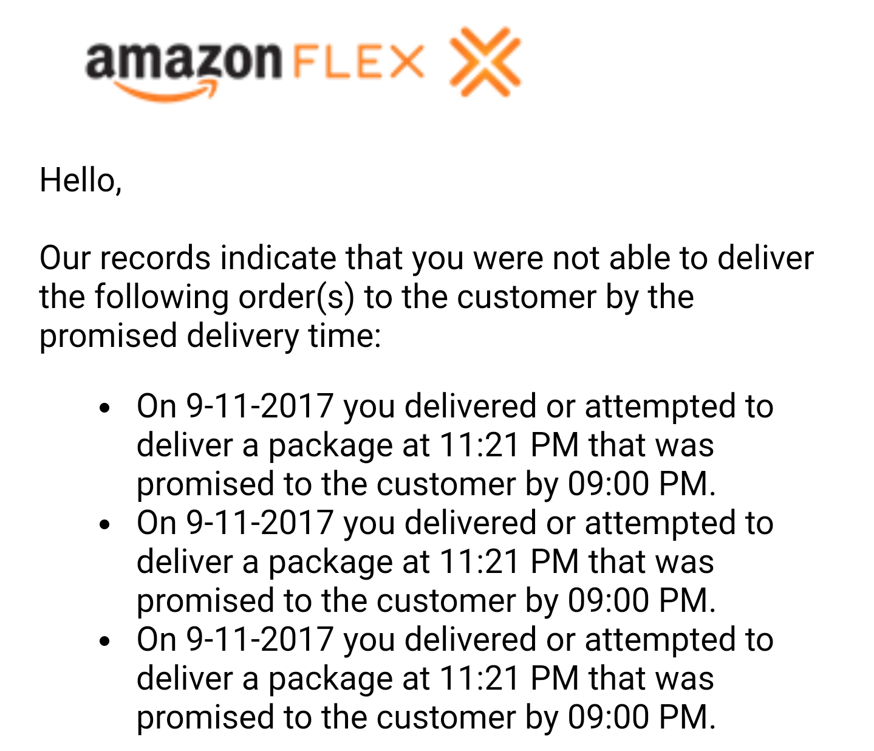Click the date 9-11-2017 in third bullet
Viewport: 874px width, 751px height.
pos(260,639)
